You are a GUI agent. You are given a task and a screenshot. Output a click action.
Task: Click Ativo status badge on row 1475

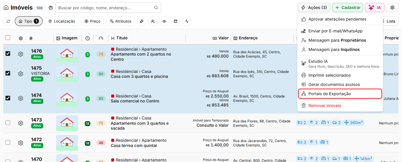coord(37,79)
